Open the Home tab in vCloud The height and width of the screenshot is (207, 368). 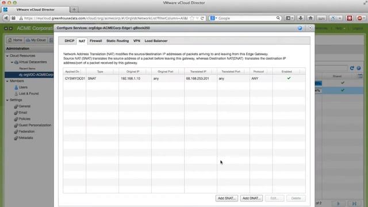click(x=16, y=40)
